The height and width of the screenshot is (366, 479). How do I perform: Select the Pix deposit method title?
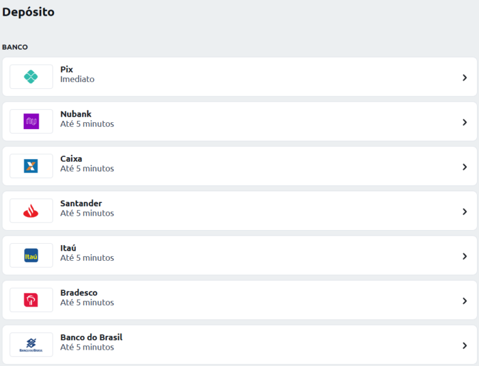pyautogui.click(x=66, y=70)
